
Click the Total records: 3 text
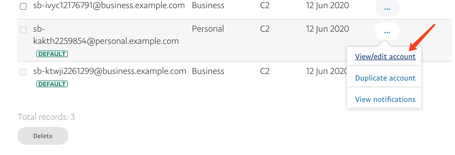coord(46,117)
